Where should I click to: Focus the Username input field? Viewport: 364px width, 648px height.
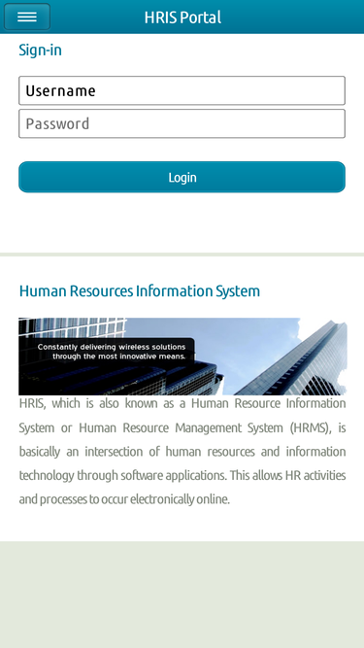pos(182,90)
